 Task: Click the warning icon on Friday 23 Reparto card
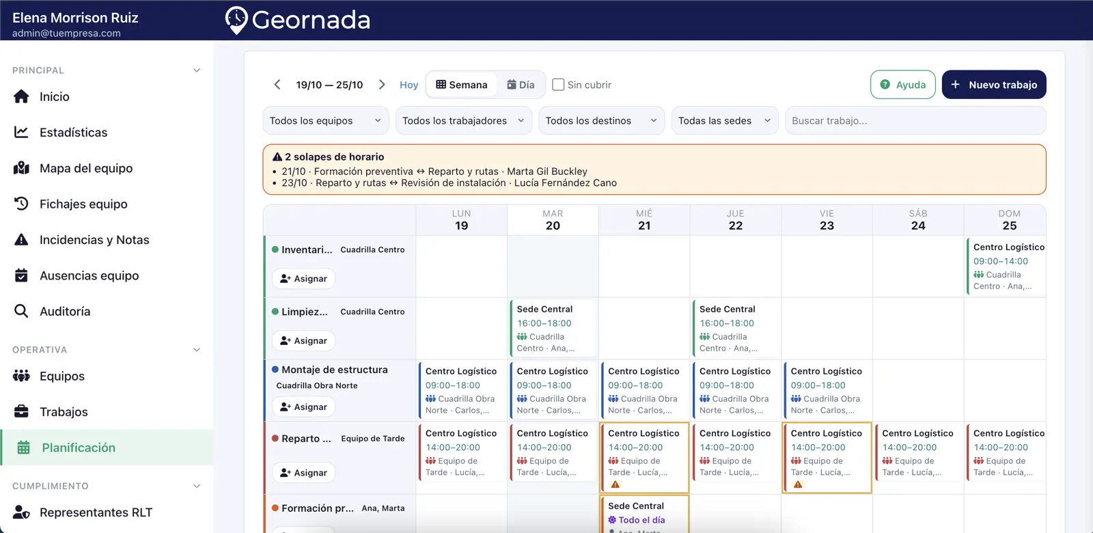click(798, 484)
